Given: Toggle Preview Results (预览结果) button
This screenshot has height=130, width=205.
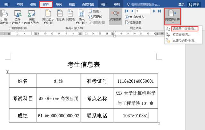Looking at the screenshot, I should (115, 16).
